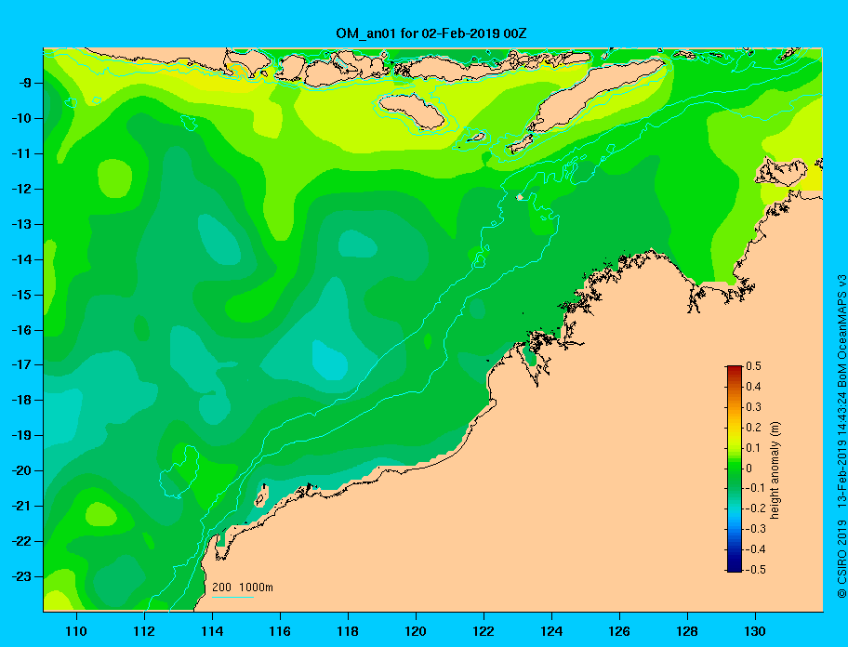Screen dimensions: 848x647
Task: Click the longitude label "120"
Action: (416, 631)
